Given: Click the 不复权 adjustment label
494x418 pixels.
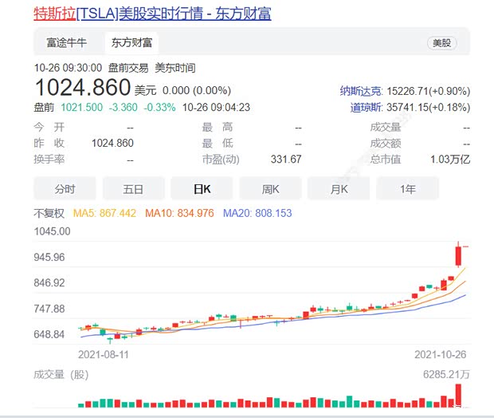Looking at the screenshot, I should pyautogui.click(x=49, y=214).
